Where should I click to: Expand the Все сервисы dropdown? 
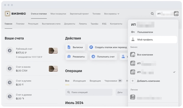click(x=112, y=14)
